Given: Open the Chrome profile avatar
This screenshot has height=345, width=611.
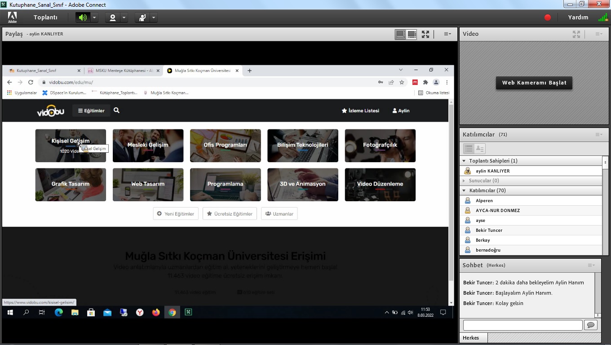Looking at the screenshot, I should coord(436,82).
